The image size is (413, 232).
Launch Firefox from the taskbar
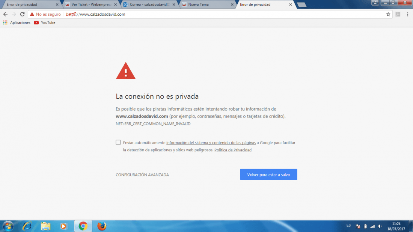[102, 226]
